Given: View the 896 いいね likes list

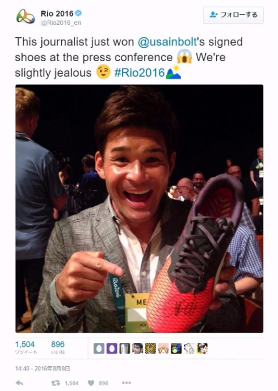Looking at the screenshot, I should (58, 347).
